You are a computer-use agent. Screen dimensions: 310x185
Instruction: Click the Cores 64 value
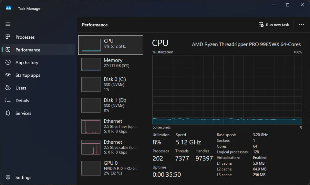click(x=255, y=146)
